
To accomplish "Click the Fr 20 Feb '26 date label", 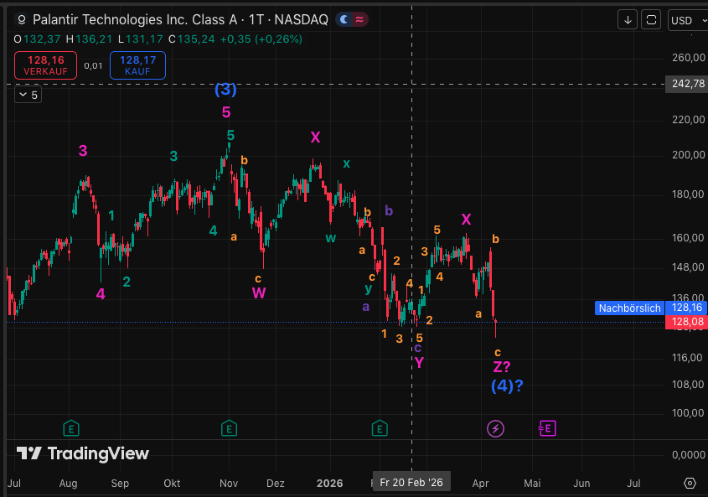I will click(x=411, y=482).
